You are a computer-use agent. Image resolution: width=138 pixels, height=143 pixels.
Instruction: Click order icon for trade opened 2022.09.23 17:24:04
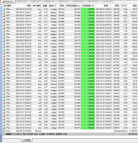point(4,25)
